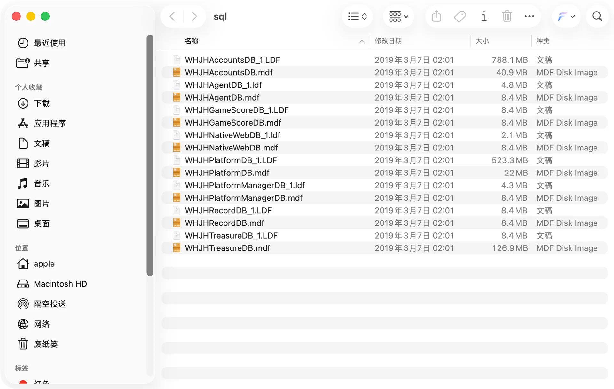Go back with the left chevron

172,16
